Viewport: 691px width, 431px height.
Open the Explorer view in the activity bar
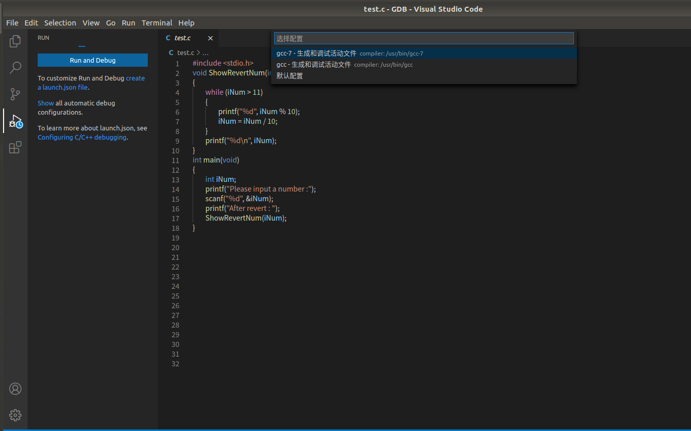point(15,41)
